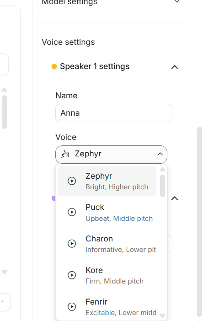Play the Kore voice preview
This screenshot has width=203, height=321.
click(x=72, y=275)
